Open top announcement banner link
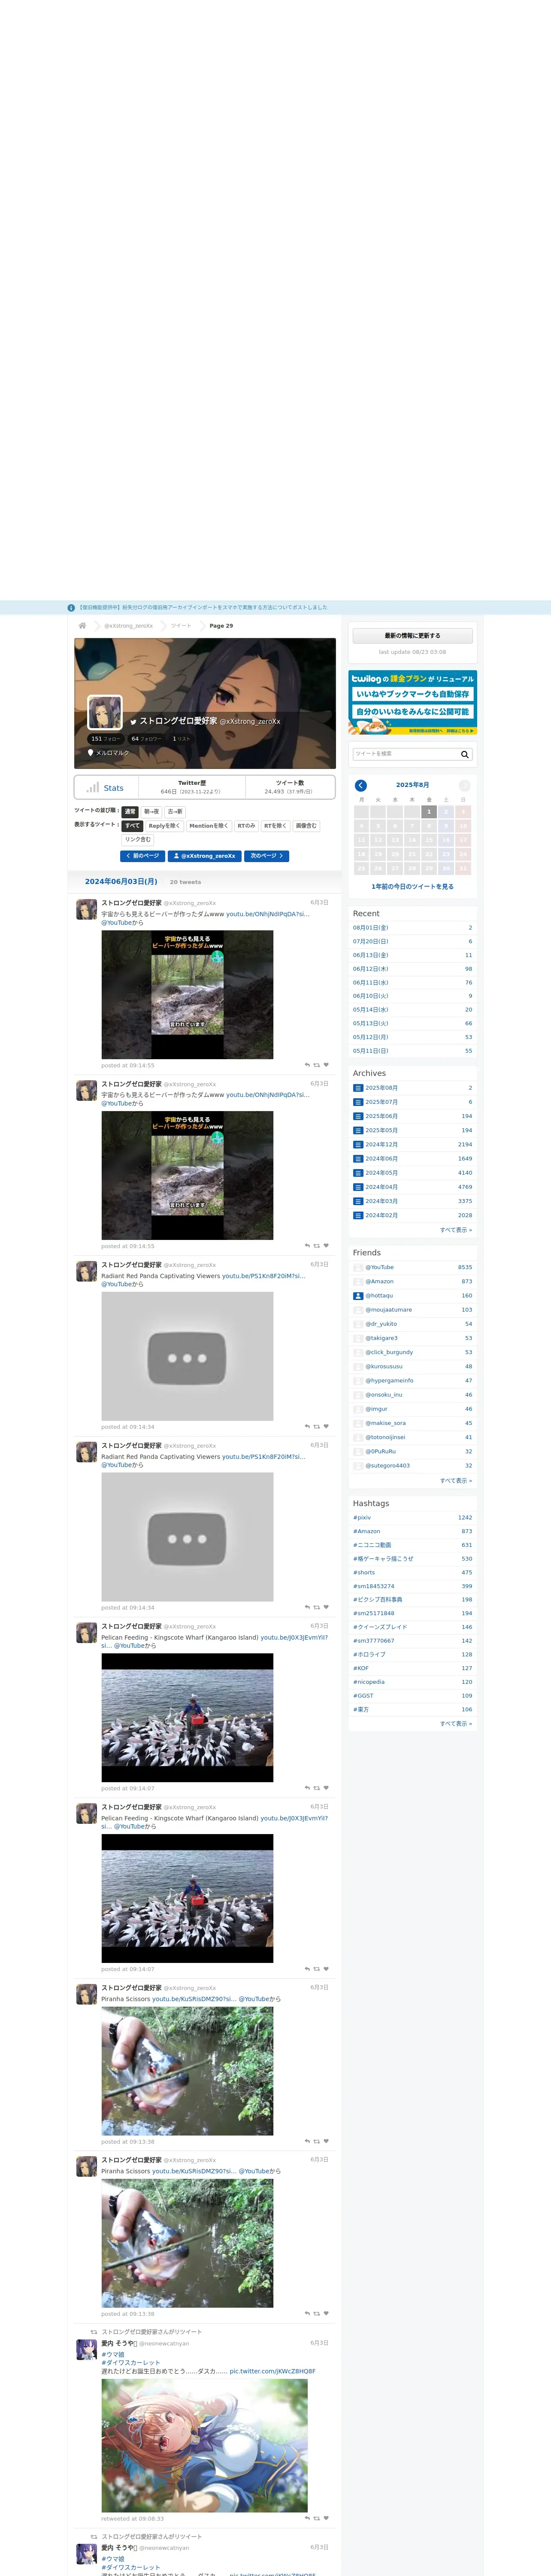Viewport: 551px width, 2576px height. (203, 608)
